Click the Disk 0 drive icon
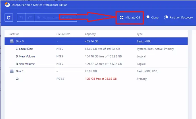The height and width of the screenshot is (119, 196). (x=12, y=41)
